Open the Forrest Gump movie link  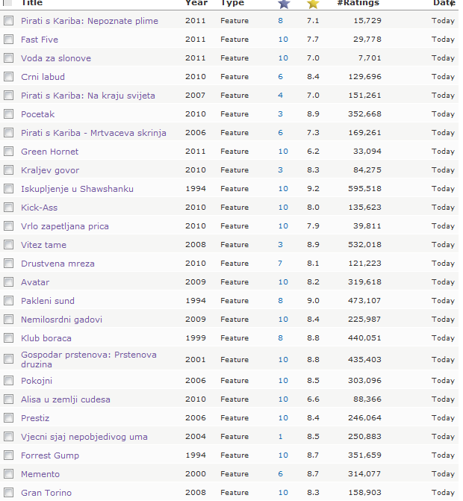pyautogui.click(x=50, y=455)
